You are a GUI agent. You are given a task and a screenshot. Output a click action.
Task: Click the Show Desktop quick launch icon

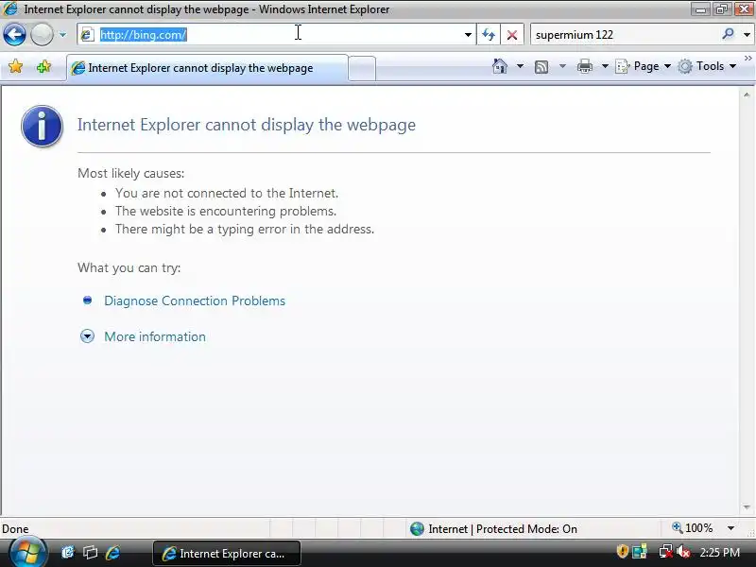pos(67,553)
